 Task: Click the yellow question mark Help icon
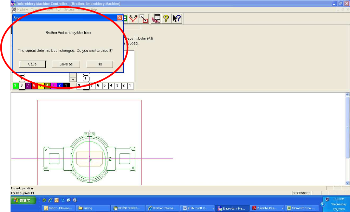[166, 19]
